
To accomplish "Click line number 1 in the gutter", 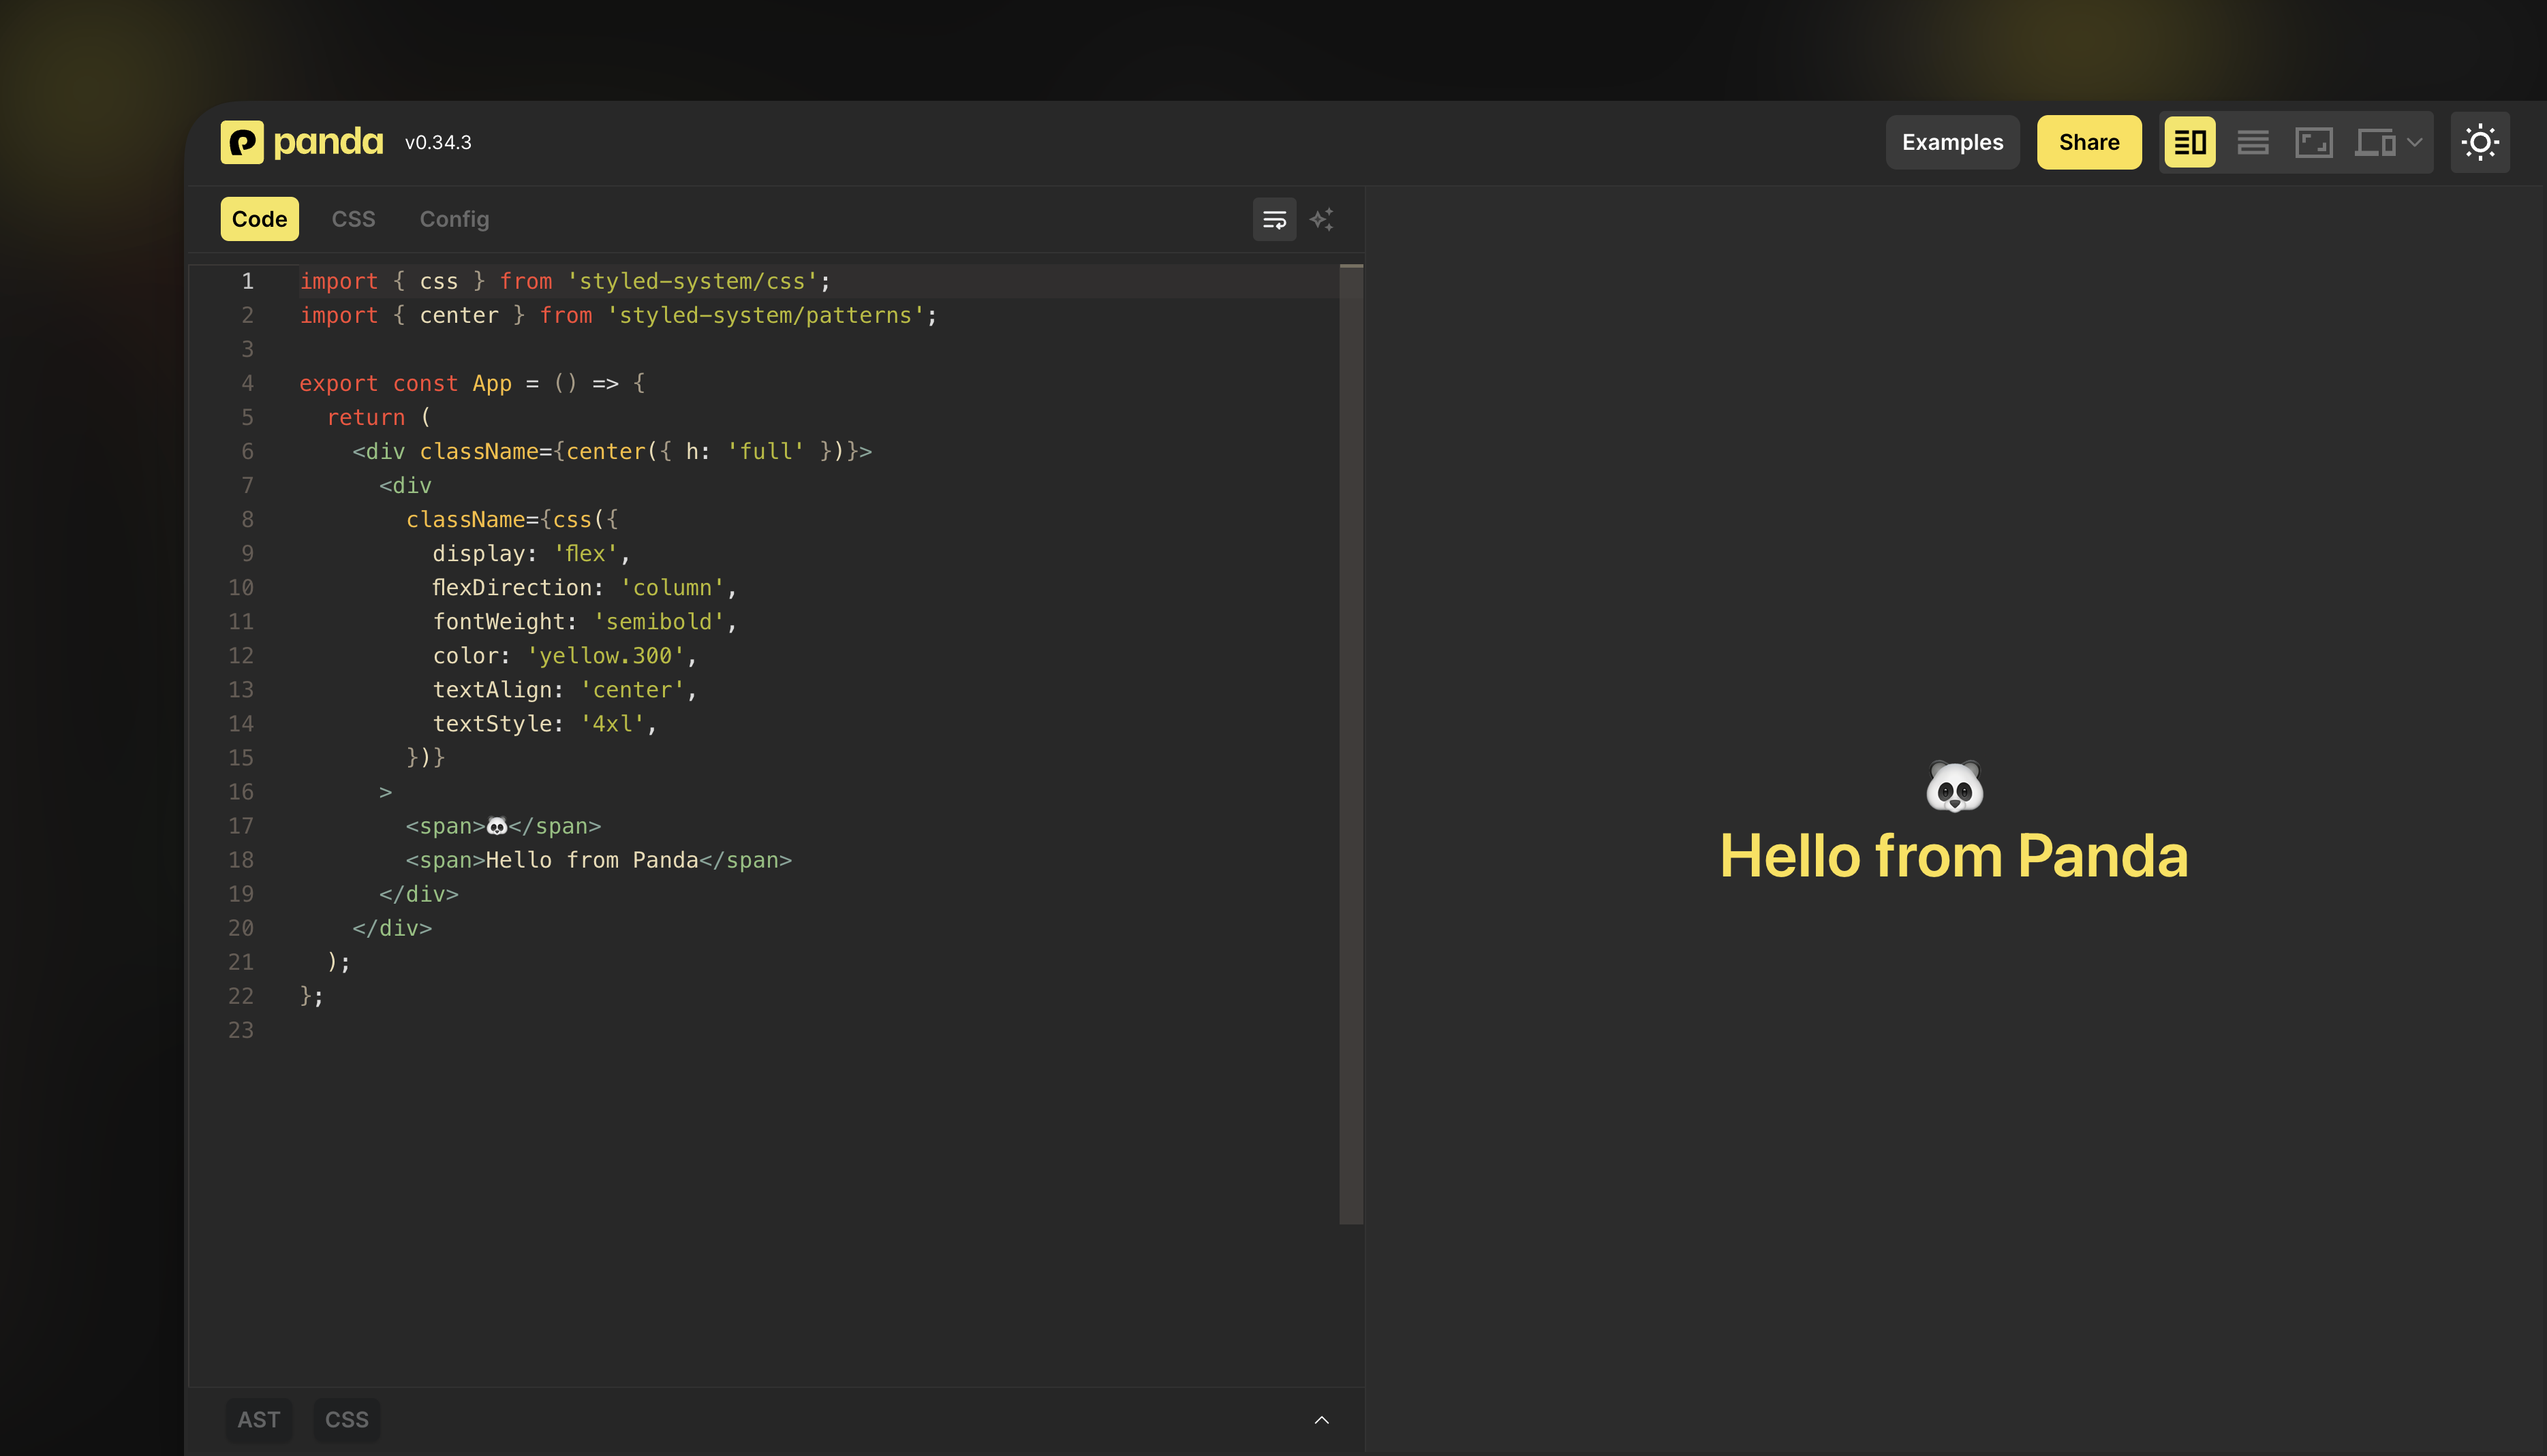I will (x=247, y=281).
